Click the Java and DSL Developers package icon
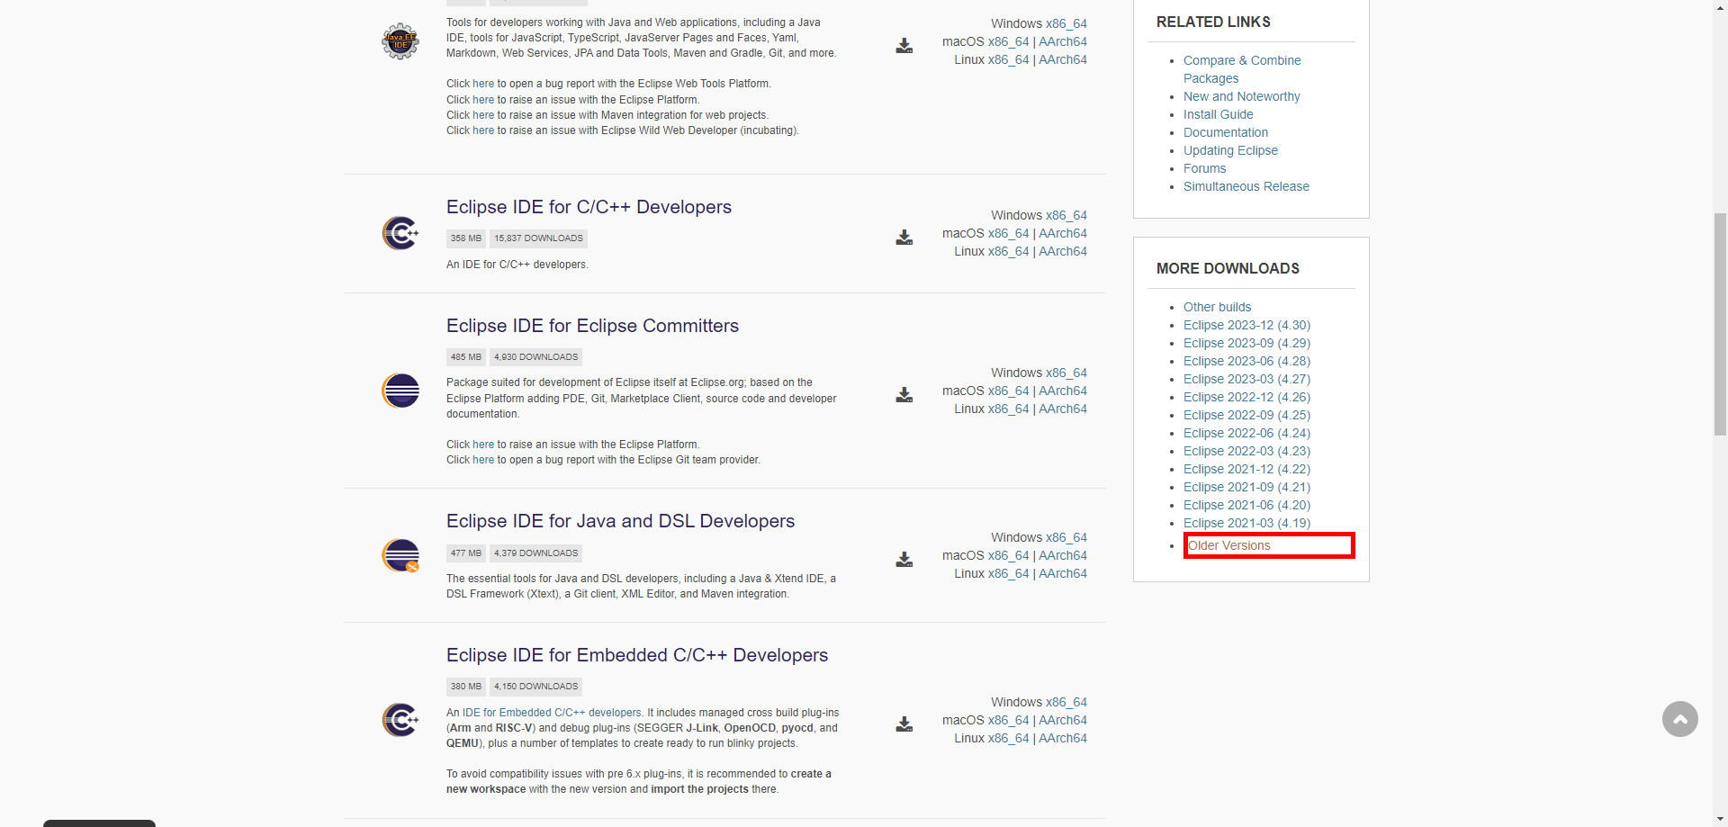 point(400,555)
